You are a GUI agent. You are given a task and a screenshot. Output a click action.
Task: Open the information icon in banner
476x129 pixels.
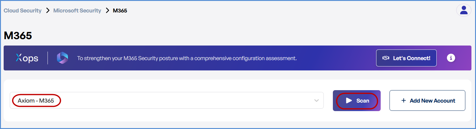tap(451, 58)
